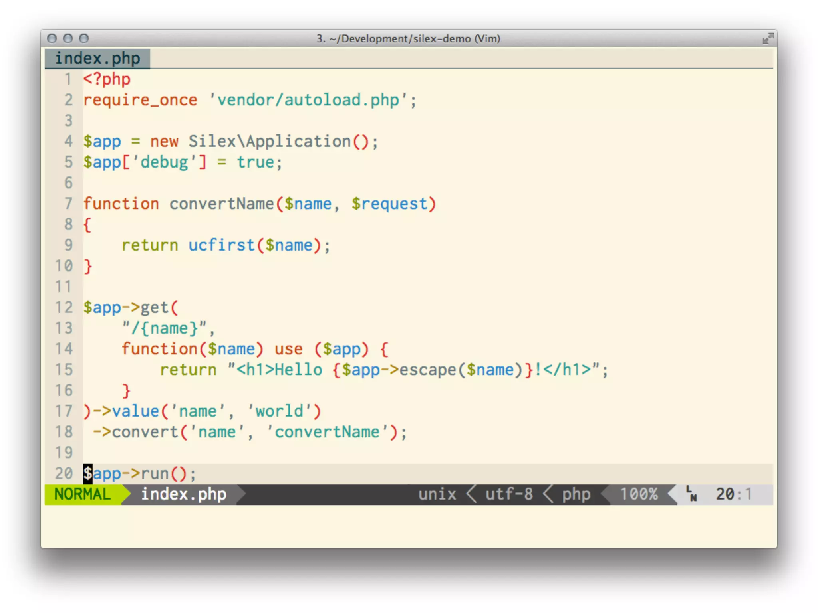The image size is (818, 613).
Task: Click the unix file format segment
Action: tap(437, 494)
